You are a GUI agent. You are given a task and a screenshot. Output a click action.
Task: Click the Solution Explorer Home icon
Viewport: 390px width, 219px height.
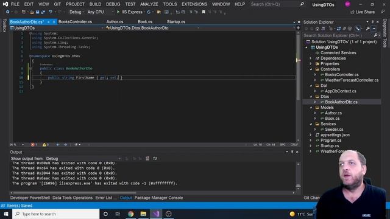tap(317, 29)
